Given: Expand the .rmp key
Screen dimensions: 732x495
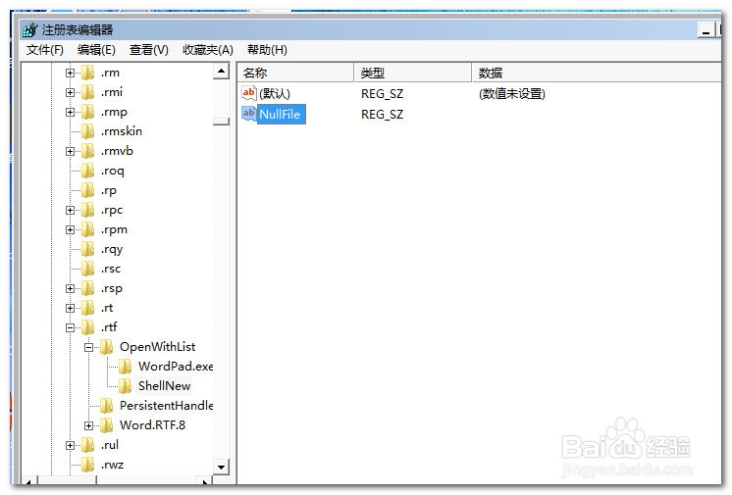Looking at the screenshot, I should pos(70,112).
